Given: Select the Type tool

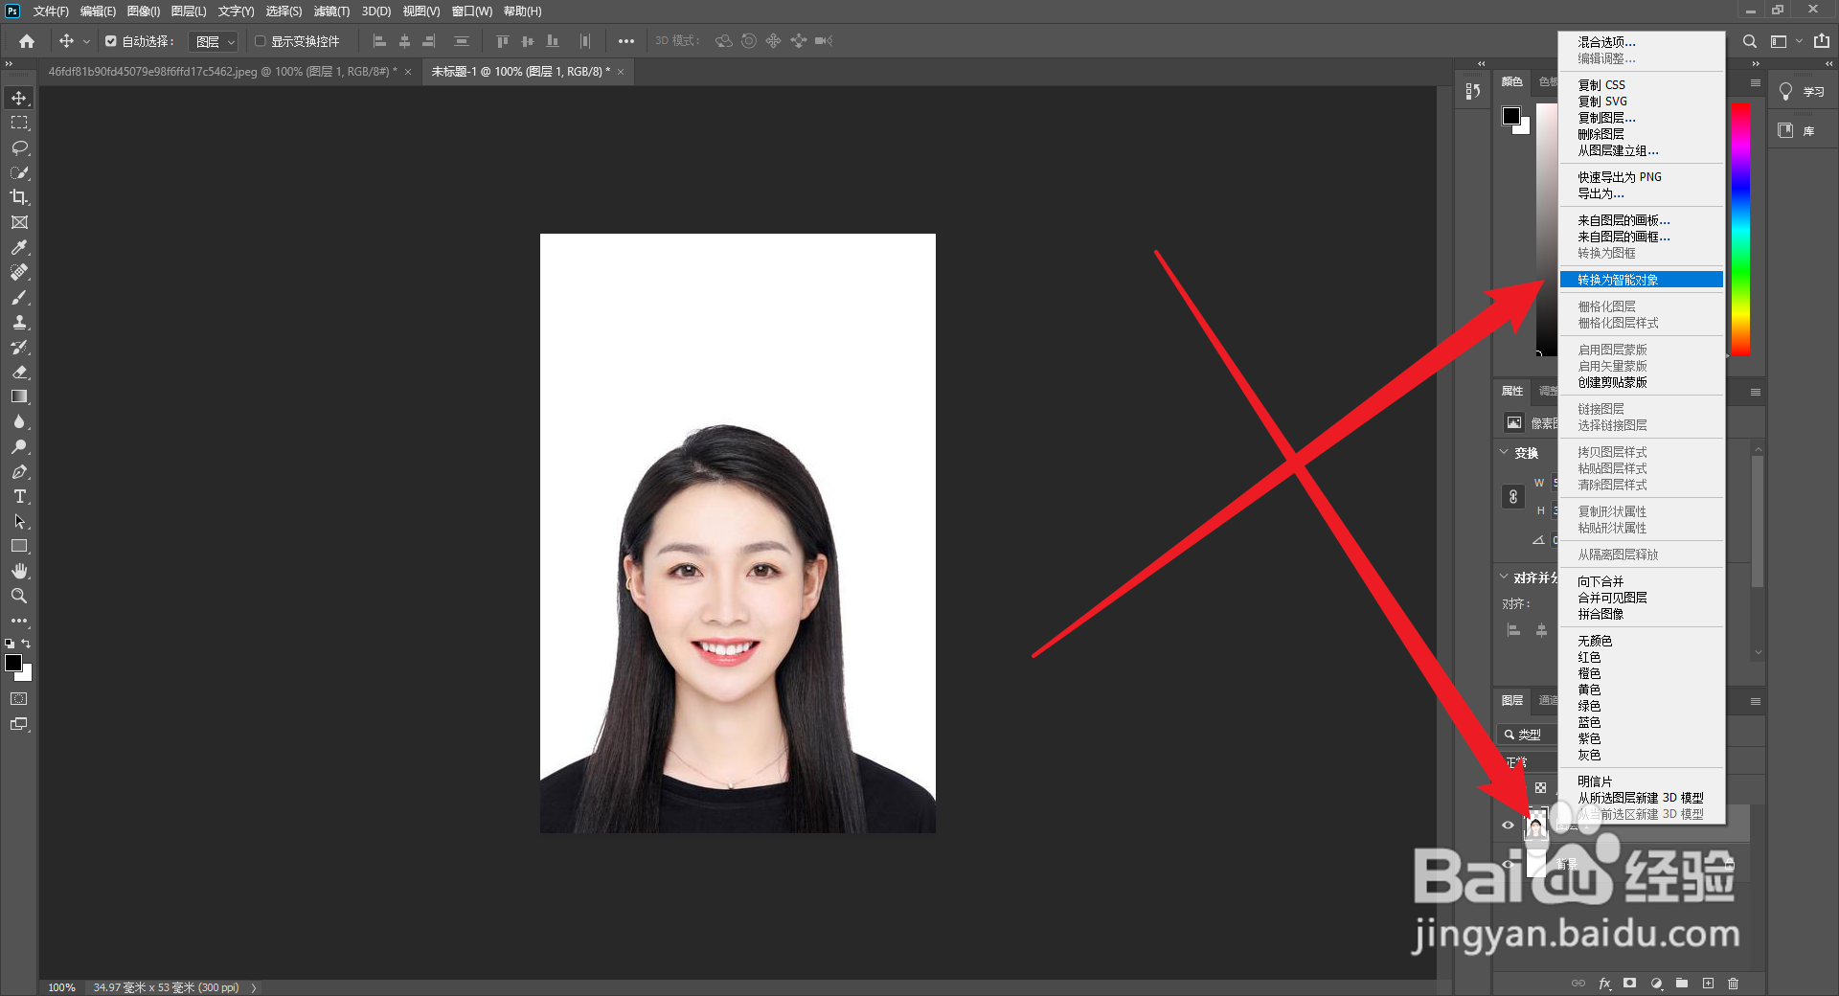Looking at the screenshot, I should 19,496.
